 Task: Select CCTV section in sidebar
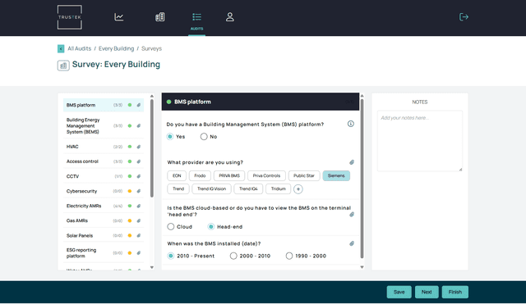(x=104, y=176)
